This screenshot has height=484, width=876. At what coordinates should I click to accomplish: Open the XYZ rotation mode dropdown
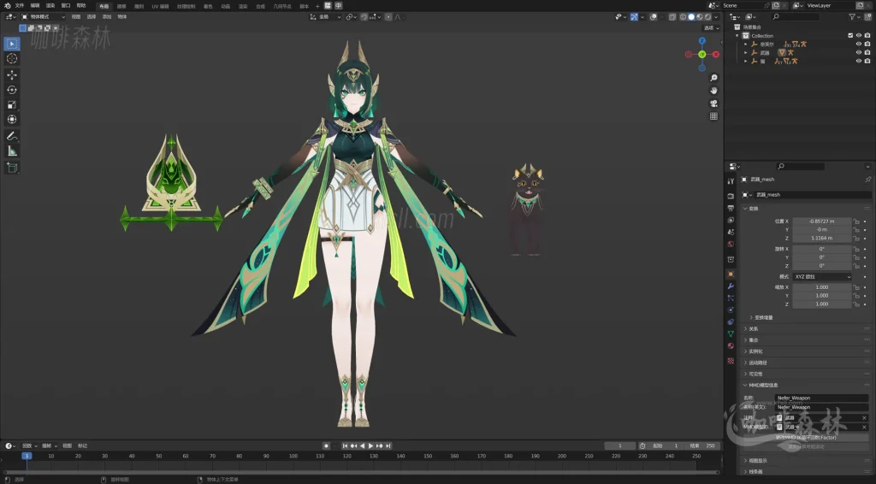pos(822,277)
